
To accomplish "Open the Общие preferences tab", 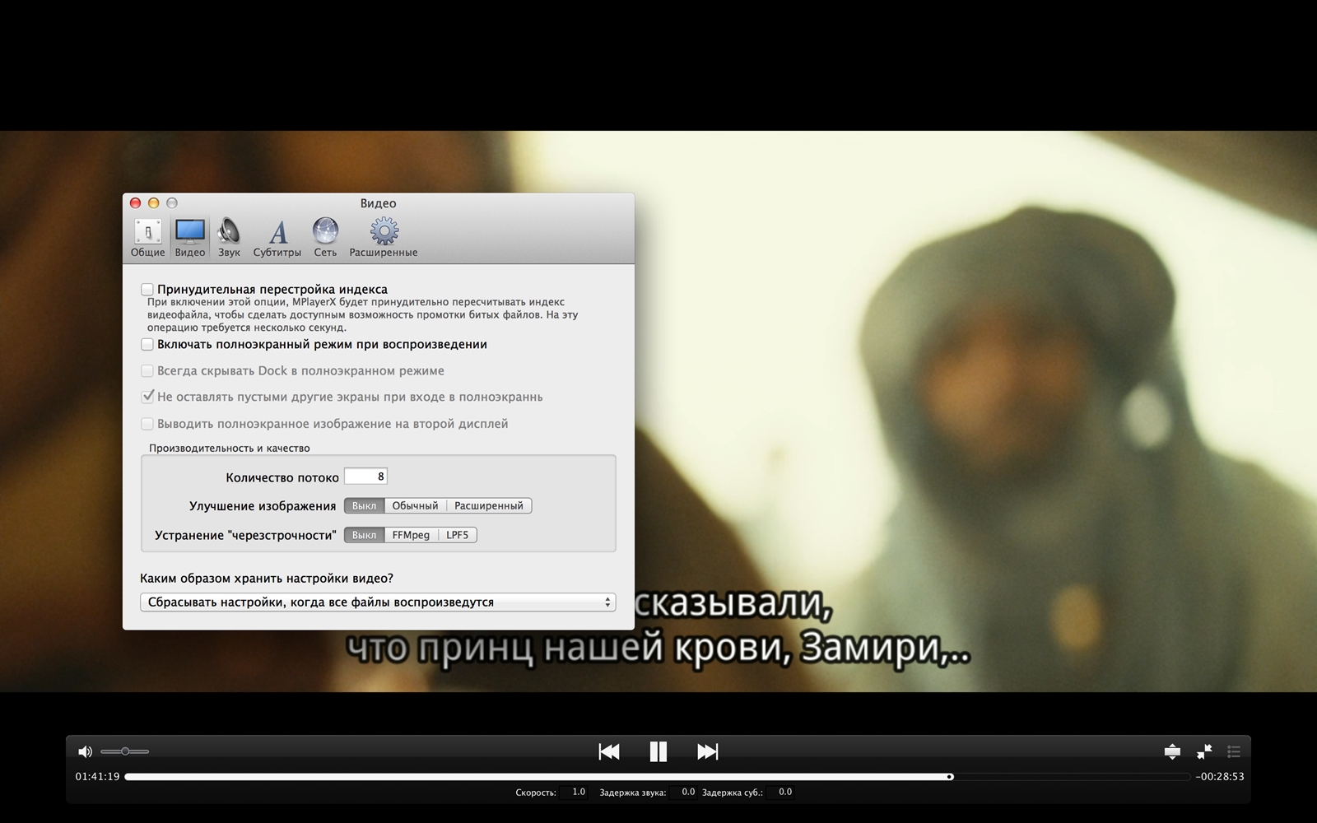I will click(x=147, y=238).
